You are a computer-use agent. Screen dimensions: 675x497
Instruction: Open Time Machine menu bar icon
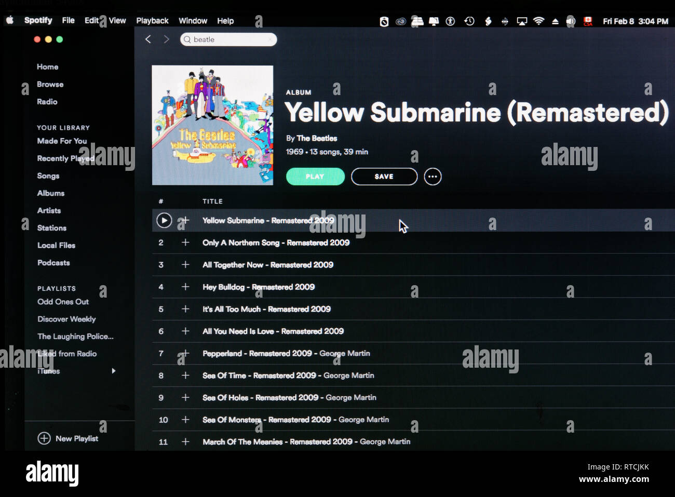pos(469,21)
